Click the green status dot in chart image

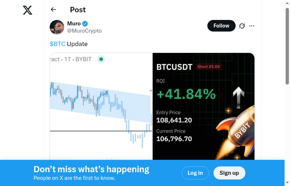tap(101, 59)
